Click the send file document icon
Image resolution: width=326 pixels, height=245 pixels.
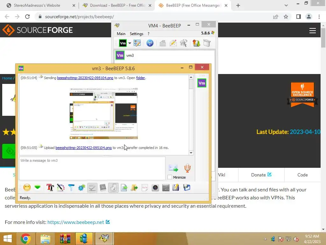click(x=124, y=188)
